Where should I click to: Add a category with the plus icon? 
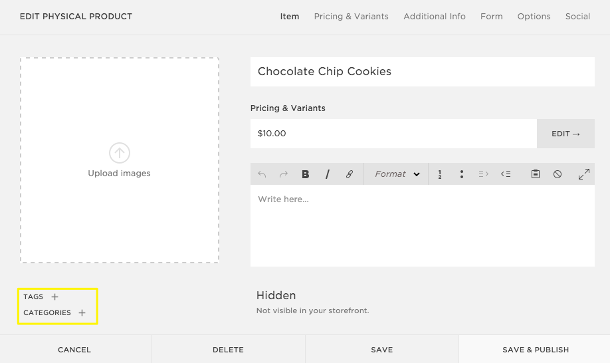pos(82,312)
